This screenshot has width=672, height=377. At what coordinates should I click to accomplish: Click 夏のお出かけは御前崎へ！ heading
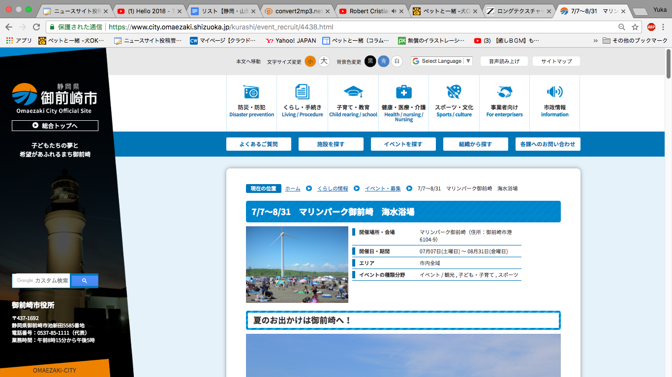point(403,321)
